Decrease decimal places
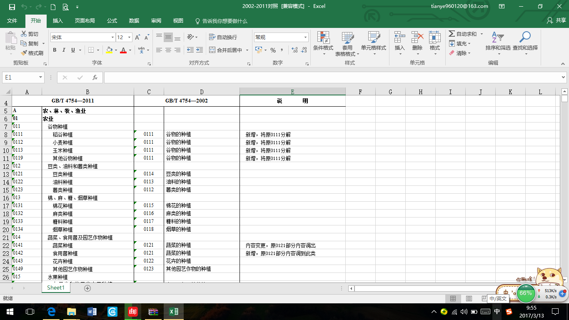The width and height of the screenshot is (569, 320). [304, 50]
